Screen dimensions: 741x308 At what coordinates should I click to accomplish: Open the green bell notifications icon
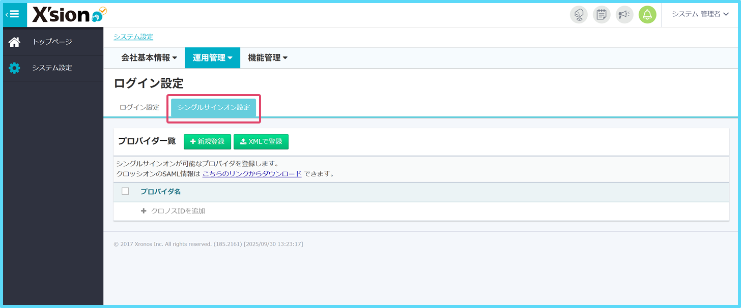(647, 15)
